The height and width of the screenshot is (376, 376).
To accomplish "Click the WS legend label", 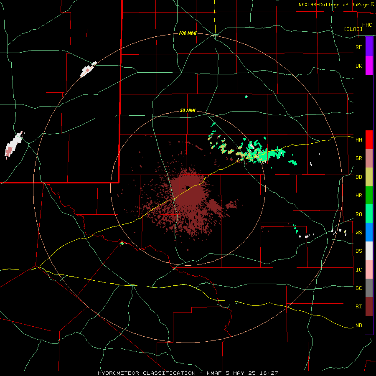I will tap(358, 233).
